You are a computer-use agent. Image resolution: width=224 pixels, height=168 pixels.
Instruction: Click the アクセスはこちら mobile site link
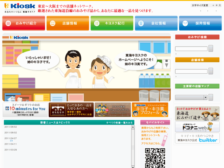click(151, 143)
